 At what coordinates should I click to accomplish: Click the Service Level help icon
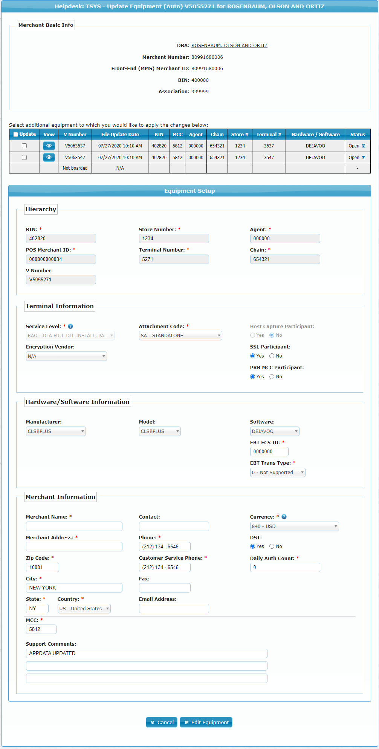[70, 327]
